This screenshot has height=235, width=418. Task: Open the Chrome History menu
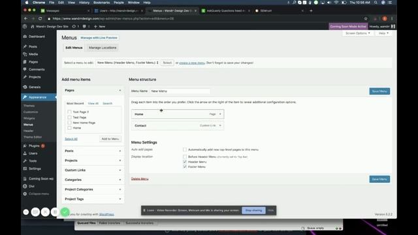tap(84, 3)
